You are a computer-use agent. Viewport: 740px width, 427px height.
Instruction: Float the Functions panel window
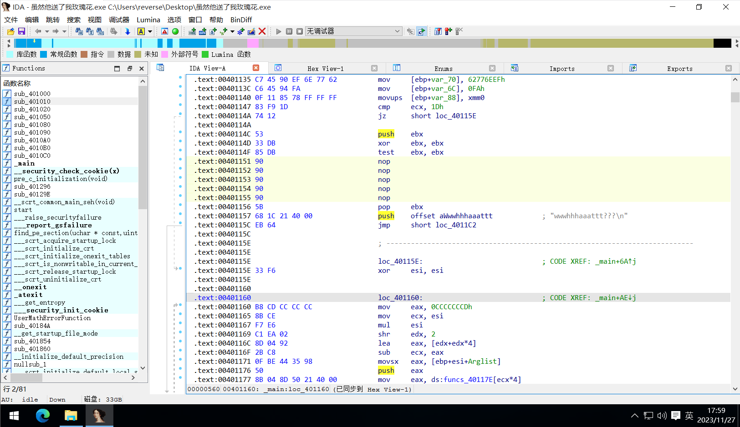coord(129,68)
